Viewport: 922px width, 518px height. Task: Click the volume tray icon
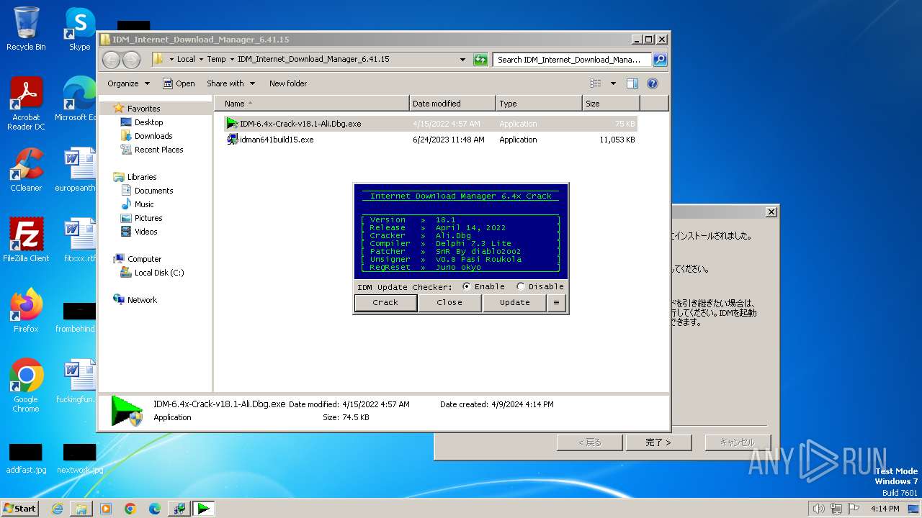[818, 509]
